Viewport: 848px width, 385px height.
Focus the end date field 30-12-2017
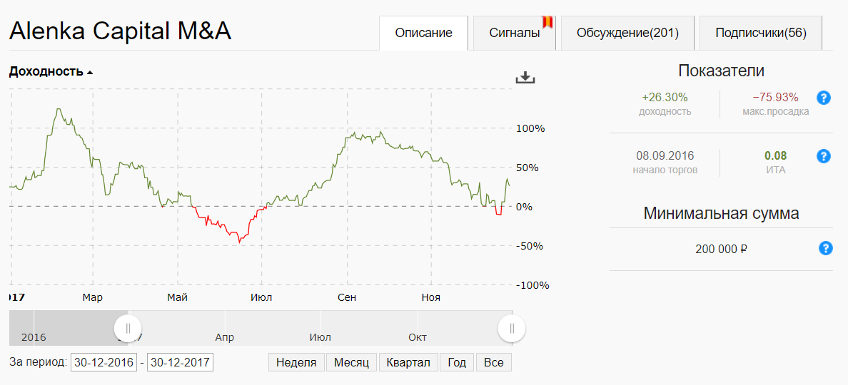click(180, 362)
